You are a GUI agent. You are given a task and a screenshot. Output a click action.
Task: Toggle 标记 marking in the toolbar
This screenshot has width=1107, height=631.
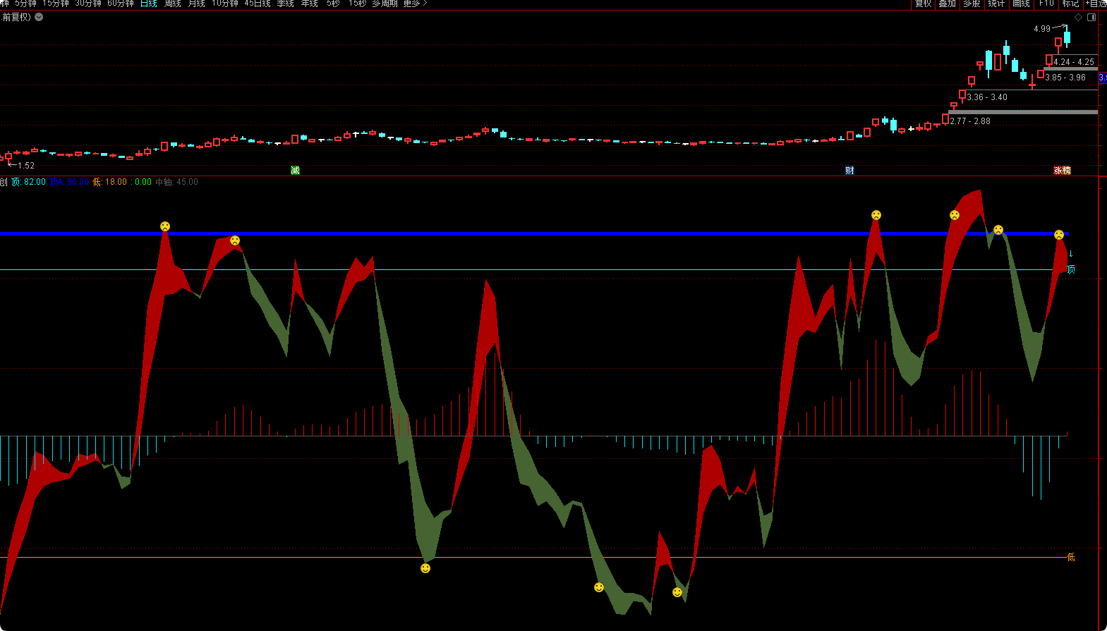pos(1070,4)
